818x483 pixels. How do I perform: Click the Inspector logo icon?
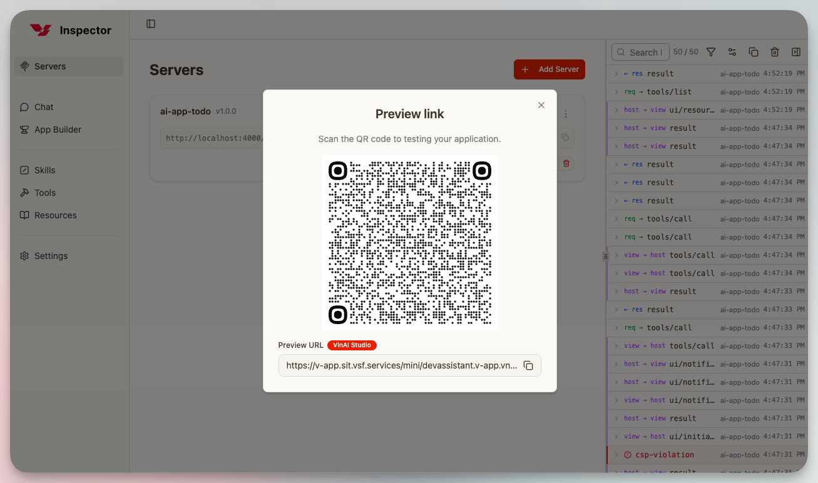coord(41,30)
